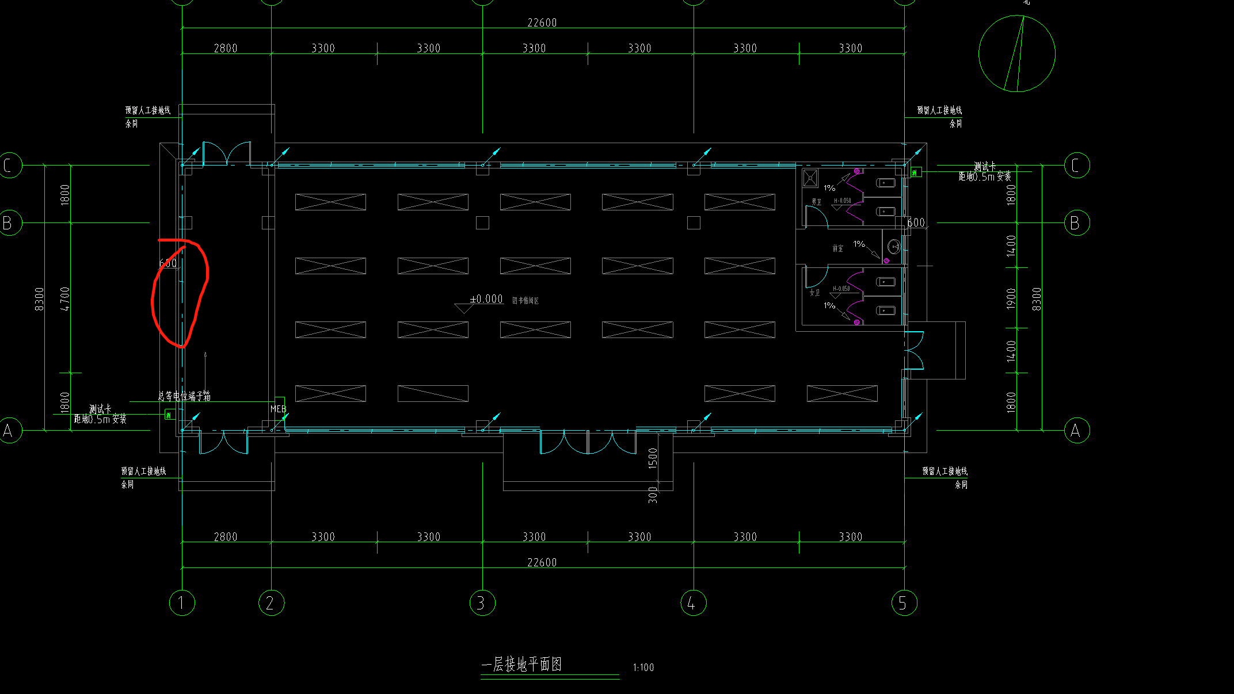Select the round wash basin symbol beside 前室

(894, 247)
